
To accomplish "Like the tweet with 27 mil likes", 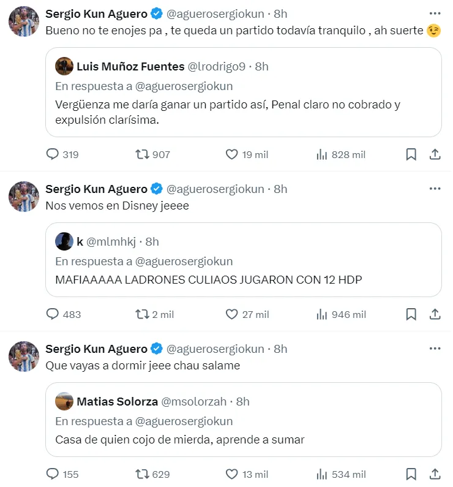I will pyautogui.click(x=232, y=314).
